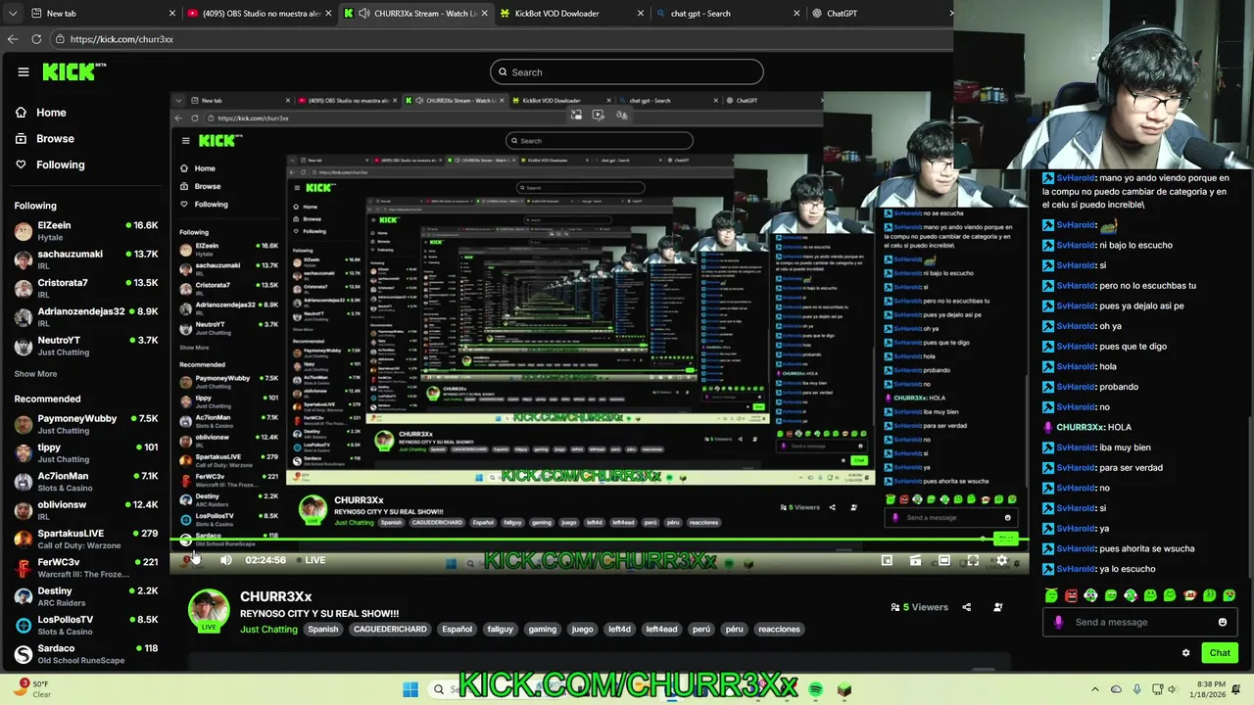Open Sardaco recommended channel
Image resolution: width=1254 pixels, height=705 pixels.
86,653
